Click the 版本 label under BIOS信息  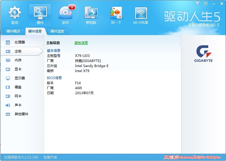(x=50, y=83)
